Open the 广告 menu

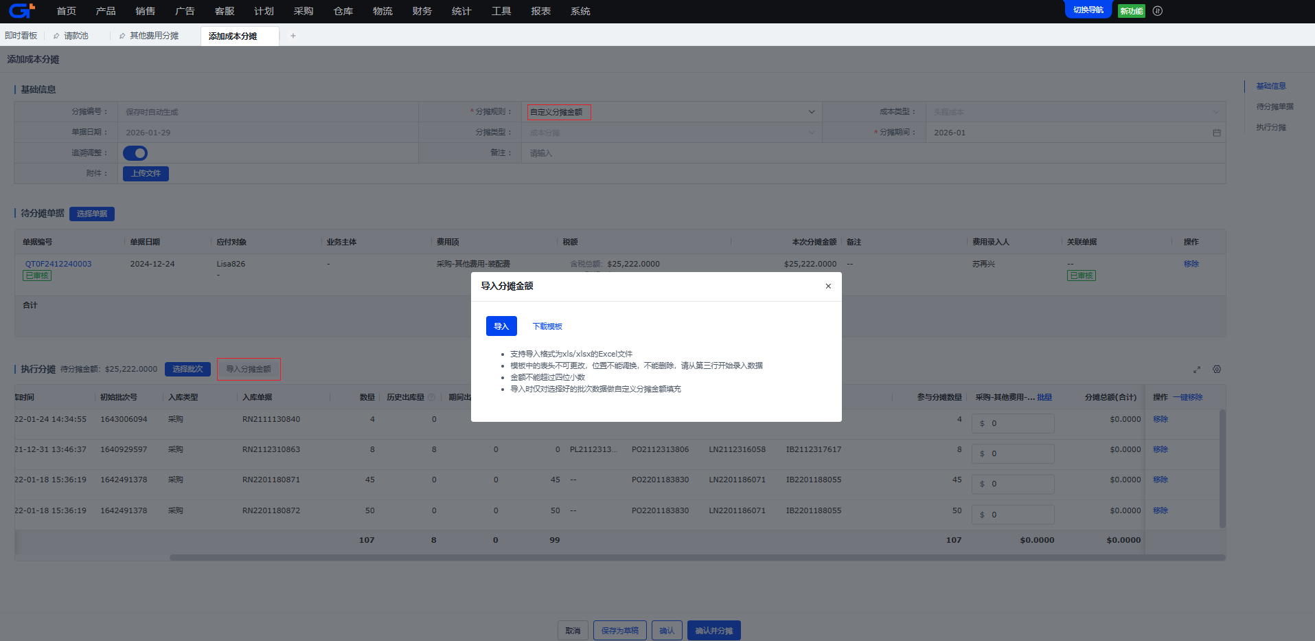click(185, 11)
